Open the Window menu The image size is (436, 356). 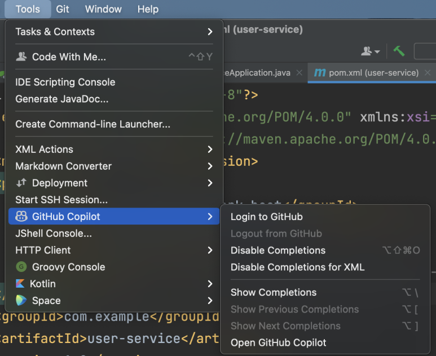103,9
